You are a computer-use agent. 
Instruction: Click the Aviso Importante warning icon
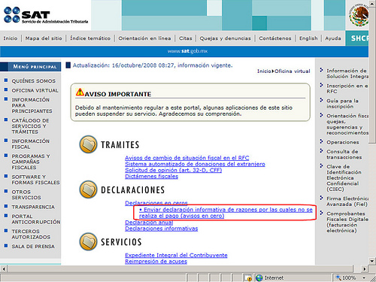click(x=80, y=92)
